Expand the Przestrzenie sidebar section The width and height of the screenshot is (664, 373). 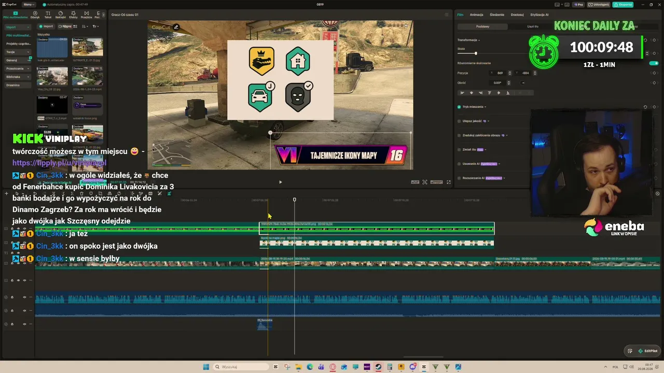pos(18,68)
